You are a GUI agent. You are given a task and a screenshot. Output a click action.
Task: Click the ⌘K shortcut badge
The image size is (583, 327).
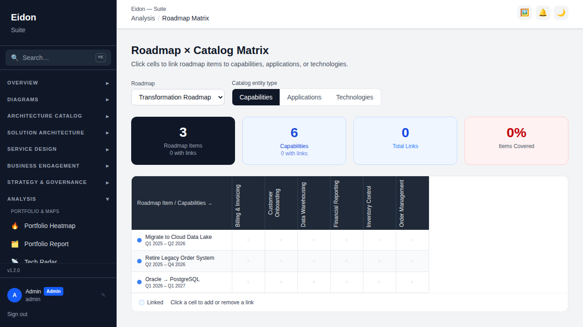[101, 58]
